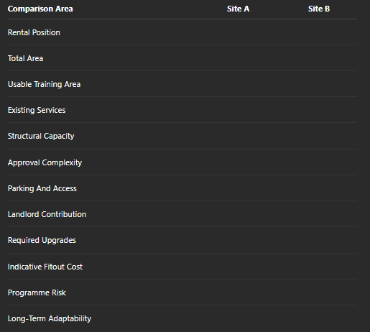
Task: Select the Rental Position row label
Action: pos(34,32)
